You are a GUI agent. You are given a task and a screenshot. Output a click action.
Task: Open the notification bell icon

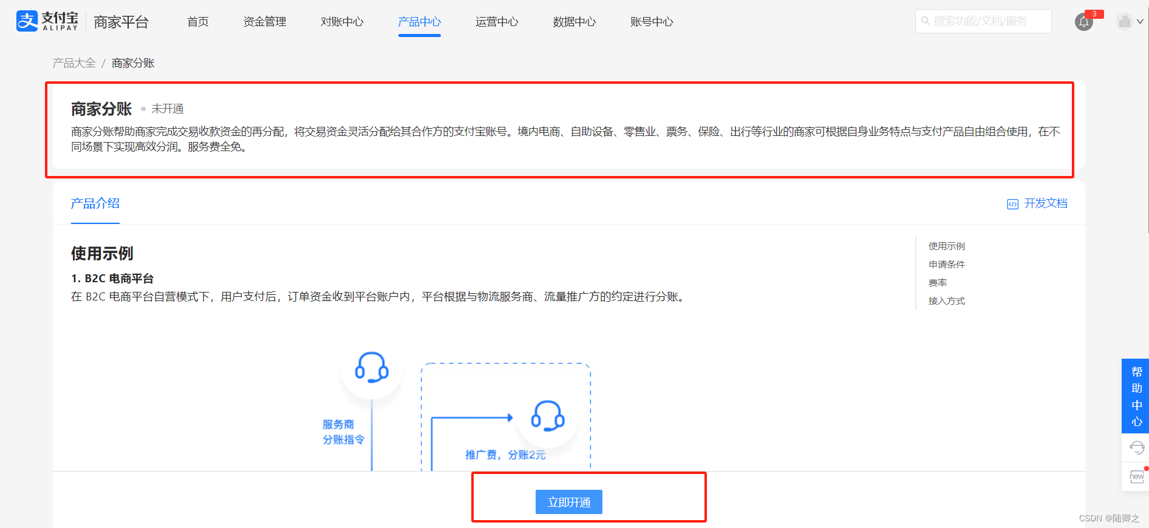(1083, 22)
